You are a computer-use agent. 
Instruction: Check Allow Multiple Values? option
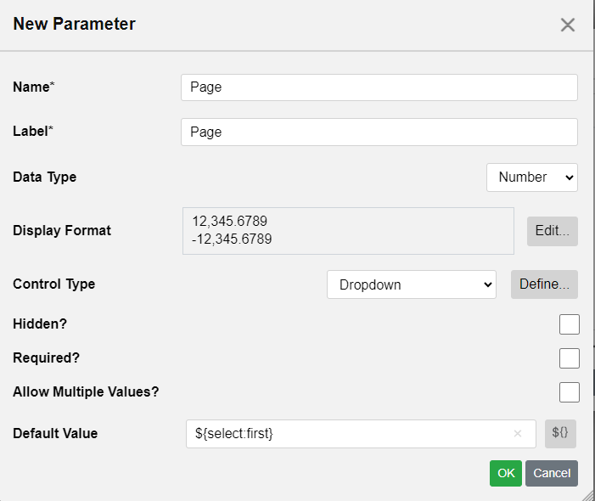coord(570,392)
